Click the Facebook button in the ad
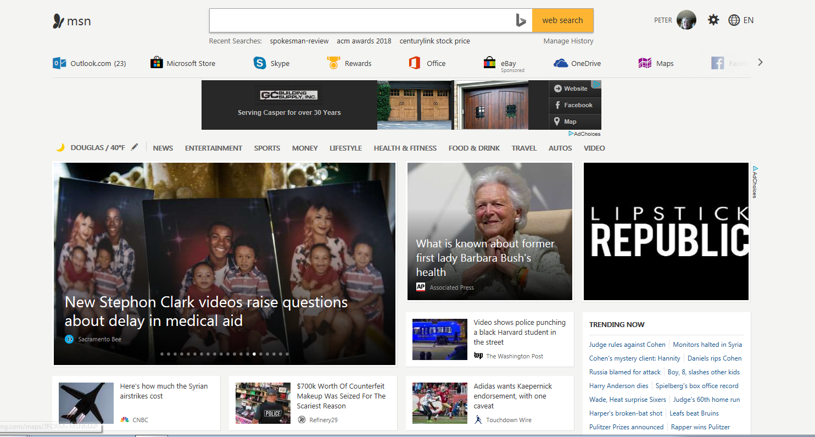815x437 pixels. click(575, 105)
